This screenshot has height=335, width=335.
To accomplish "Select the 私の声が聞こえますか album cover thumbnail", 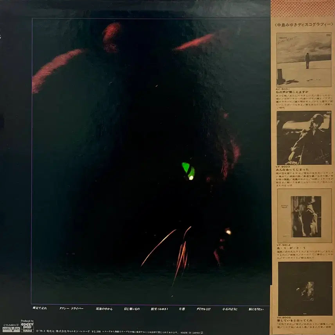I will tap(304, 60).
